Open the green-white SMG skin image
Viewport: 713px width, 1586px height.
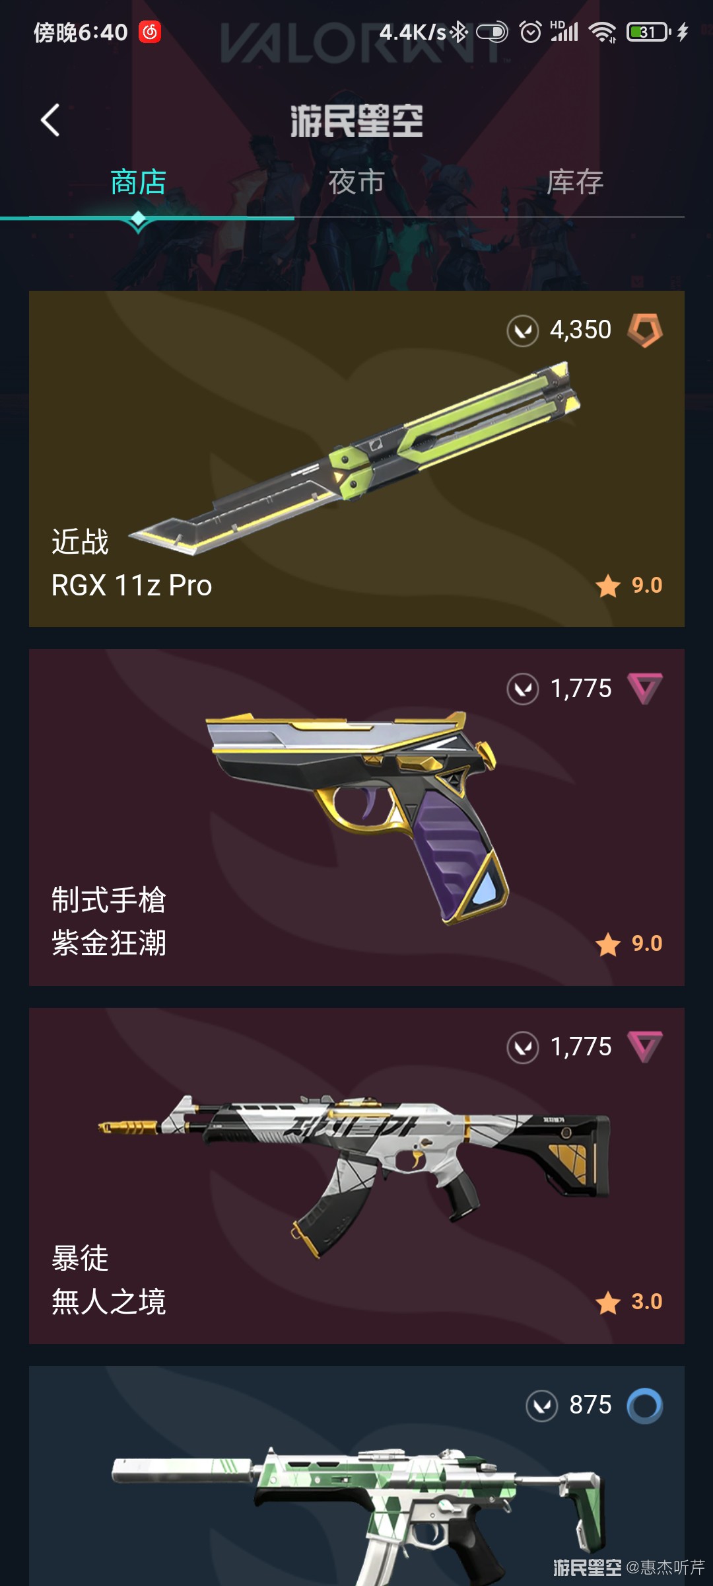pos(358,1513)
